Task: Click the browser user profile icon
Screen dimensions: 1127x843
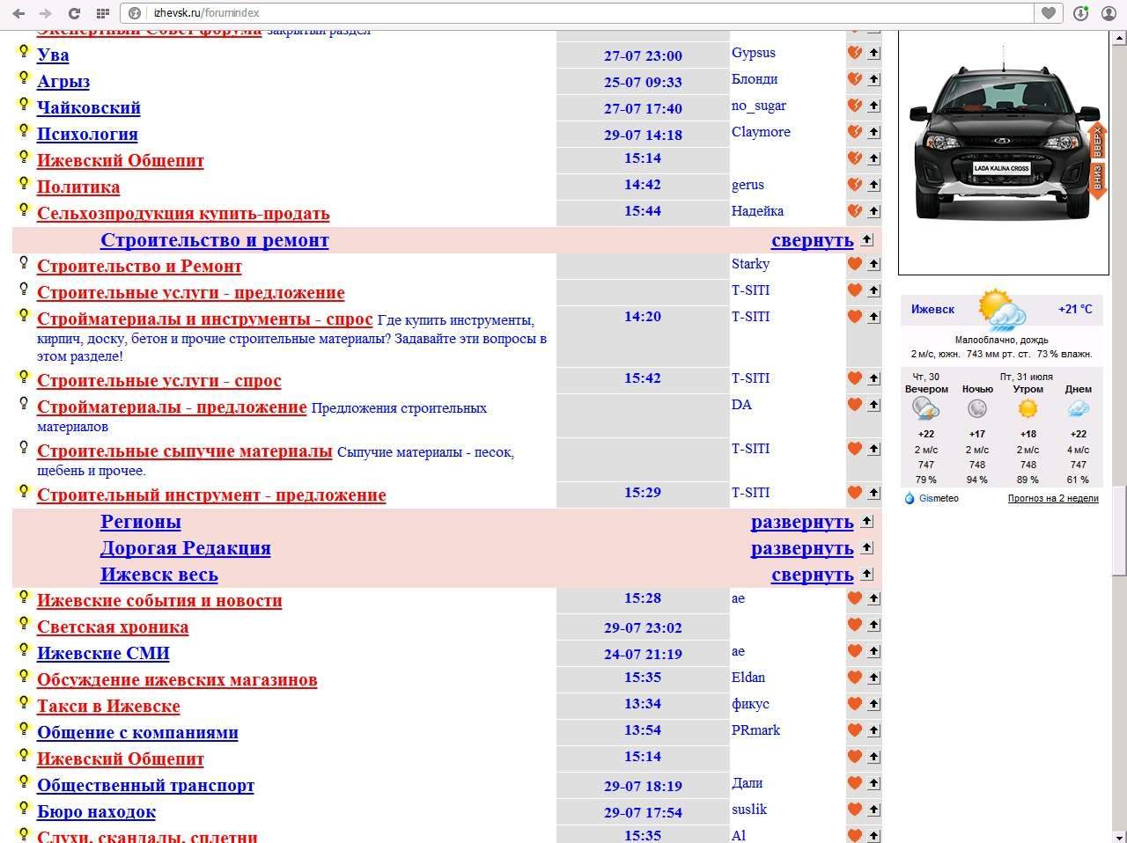Action: pyautogui.click(x=1109, y=13)
